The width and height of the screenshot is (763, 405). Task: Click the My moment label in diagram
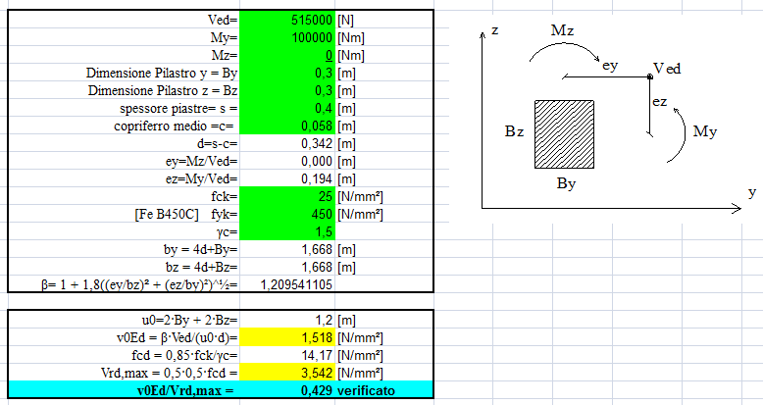point(704,131)
